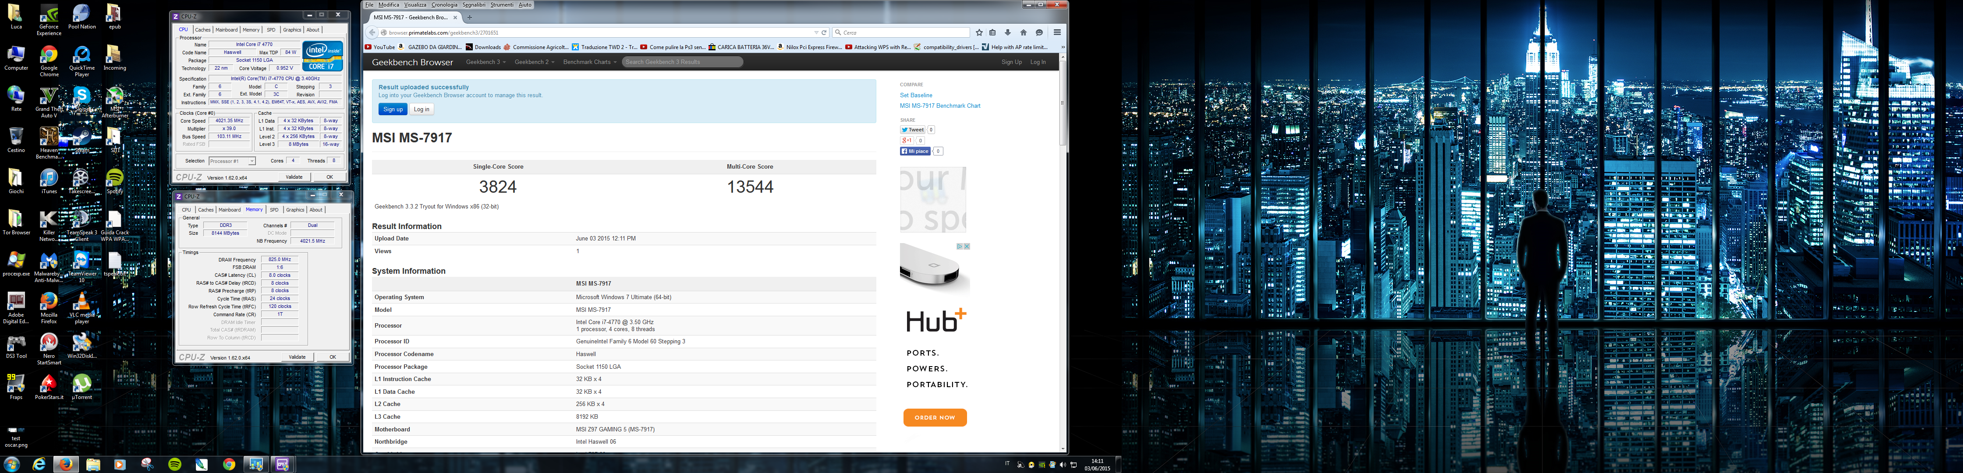Viewport: 1963px width, 473px height.
Task: Click the Search Geekbench 3 Results field
Action: coord(683,62)
